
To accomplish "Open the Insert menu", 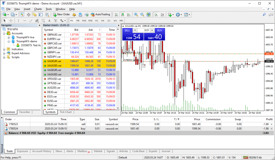I will coord(27,9).
